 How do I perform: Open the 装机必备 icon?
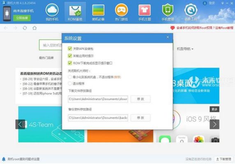point(98,10)
